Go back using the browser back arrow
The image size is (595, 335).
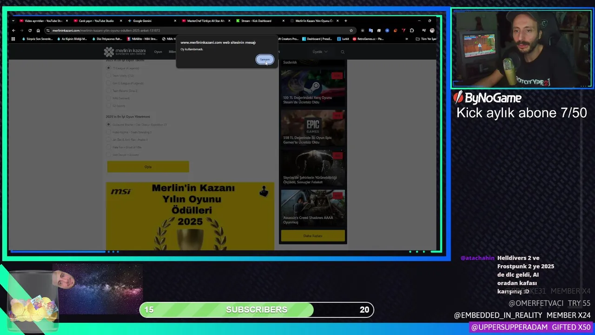coord(13,31)
